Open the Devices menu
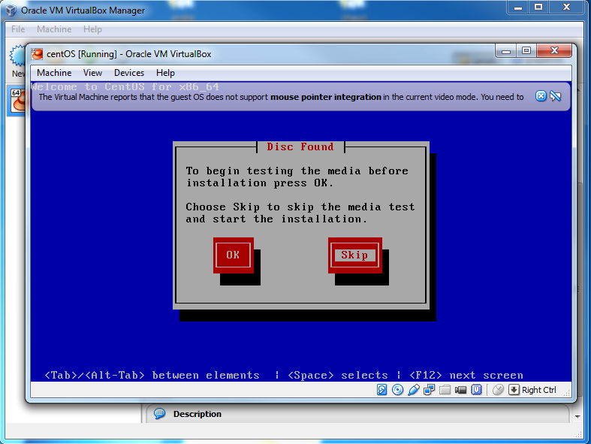The width and height of the screenshot is (591, 444). [x=129, y=73]
